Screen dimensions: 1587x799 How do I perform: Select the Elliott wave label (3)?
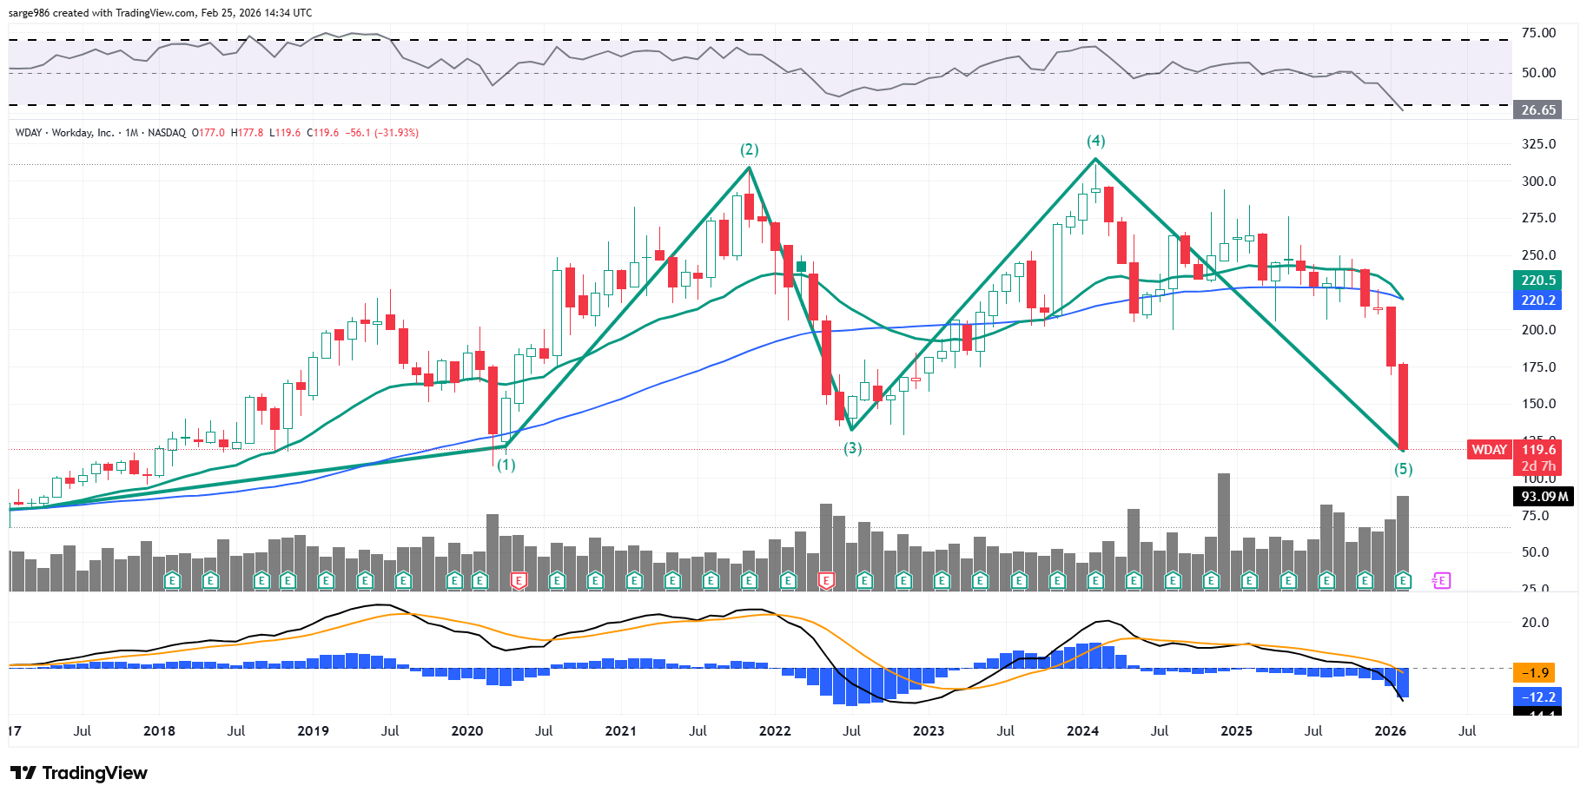[853, 448]
